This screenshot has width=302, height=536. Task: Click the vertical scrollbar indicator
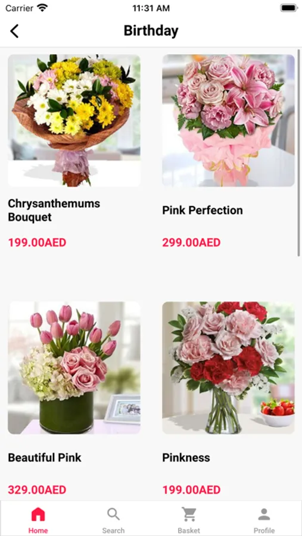pyautogui.click(x=298, y=152)
